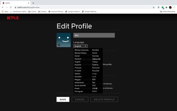This screenshot has height=111, width=177.
Task: Reload the page with refresh icon
Action: [11, 7]
